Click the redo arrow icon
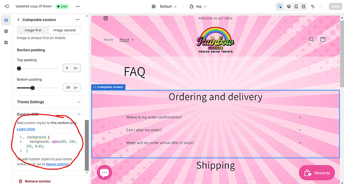 pyautogui.click(x=321, y=6)
